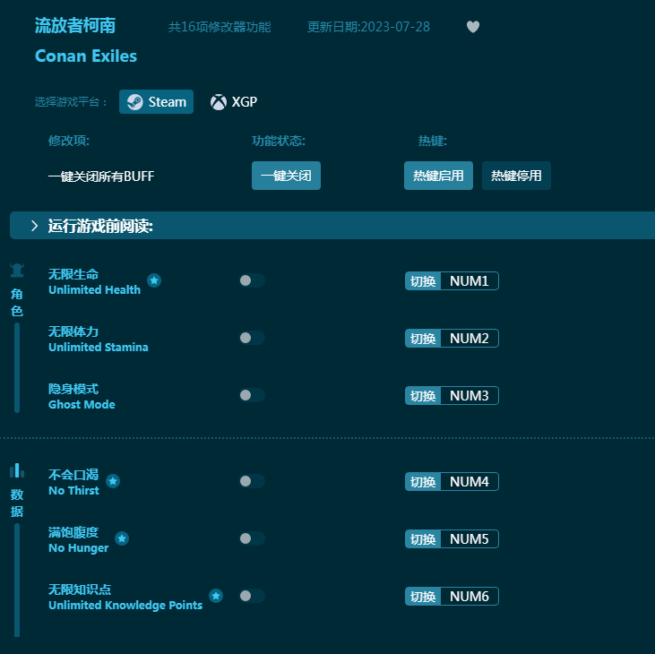
Task: Toggle Unlimited Knowledge Points switch
Action: coord(252,596)
